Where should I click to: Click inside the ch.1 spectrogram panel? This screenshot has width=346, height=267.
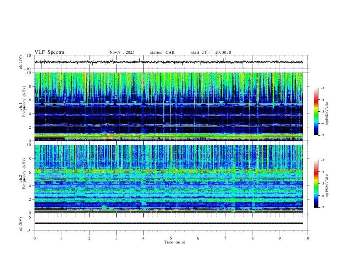[169, 106]
